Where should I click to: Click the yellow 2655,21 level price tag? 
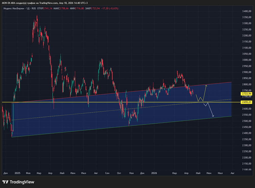click(246, 102)
